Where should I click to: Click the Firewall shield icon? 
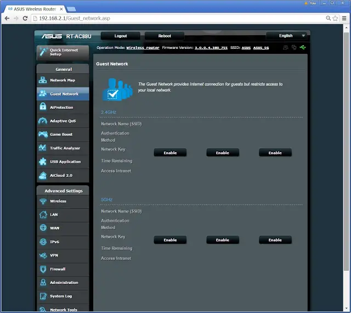(43, 269)
